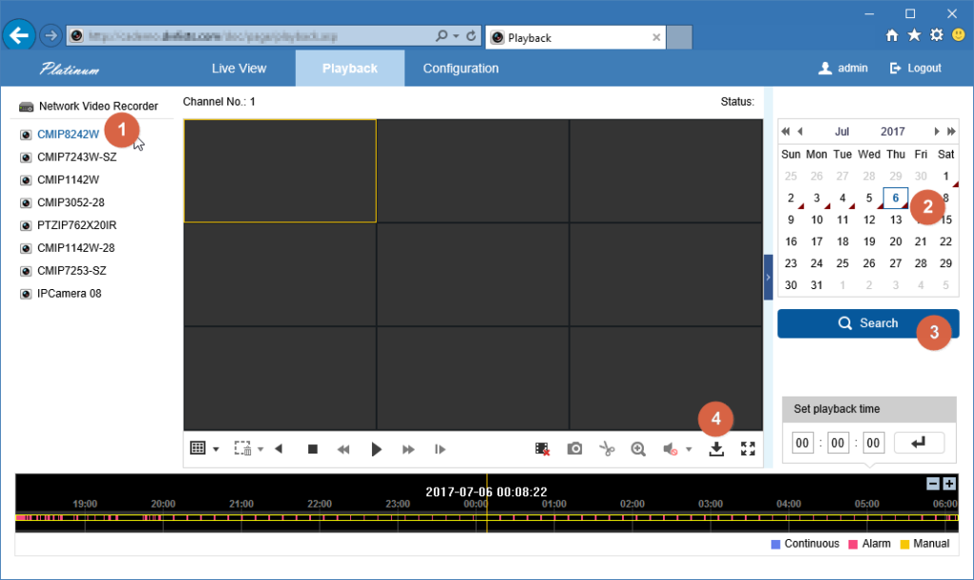The image size is (974, 580).
Task: Start video clipping with scissors icon
Action: (607, 449)
